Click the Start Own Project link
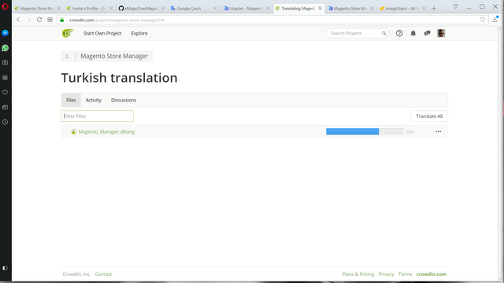The height and width of the screenshot is (283, 504). (x=102, y=33)
